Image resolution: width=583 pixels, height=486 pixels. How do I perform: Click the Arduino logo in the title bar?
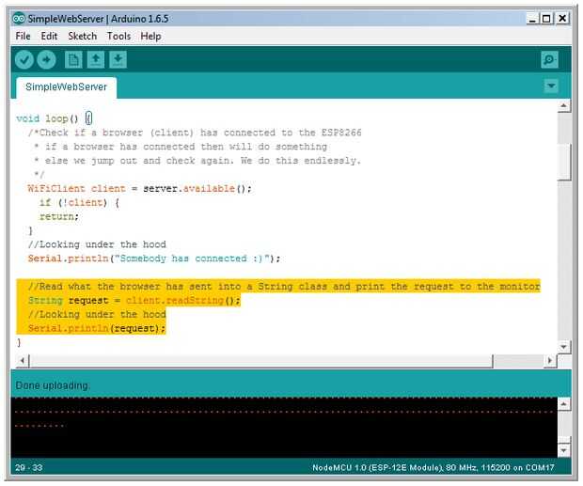[19, 18]
